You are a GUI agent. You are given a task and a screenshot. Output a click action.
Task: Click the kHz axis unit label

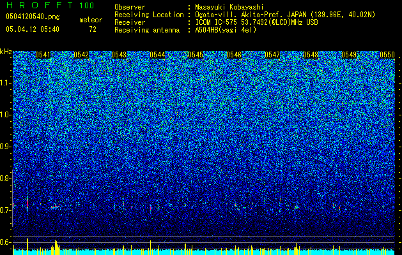[x=6, y=52]
